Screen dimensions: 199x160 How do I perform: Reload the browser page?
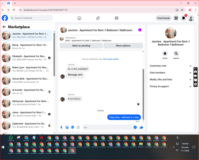(x=14, y=10)
